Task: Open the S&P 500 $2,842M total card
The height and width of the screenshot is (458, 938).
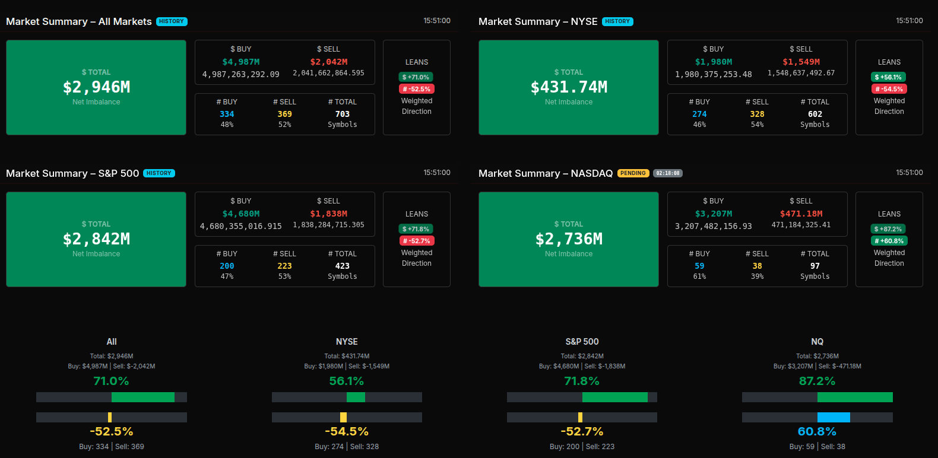Action: click(96, 239)
